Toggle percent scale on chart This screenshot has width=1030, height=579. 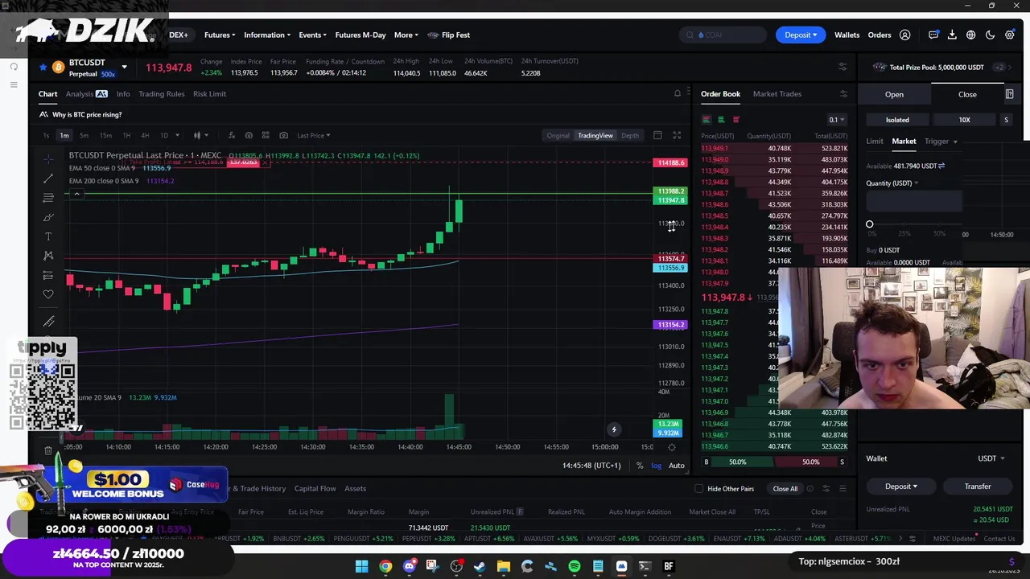640,466
